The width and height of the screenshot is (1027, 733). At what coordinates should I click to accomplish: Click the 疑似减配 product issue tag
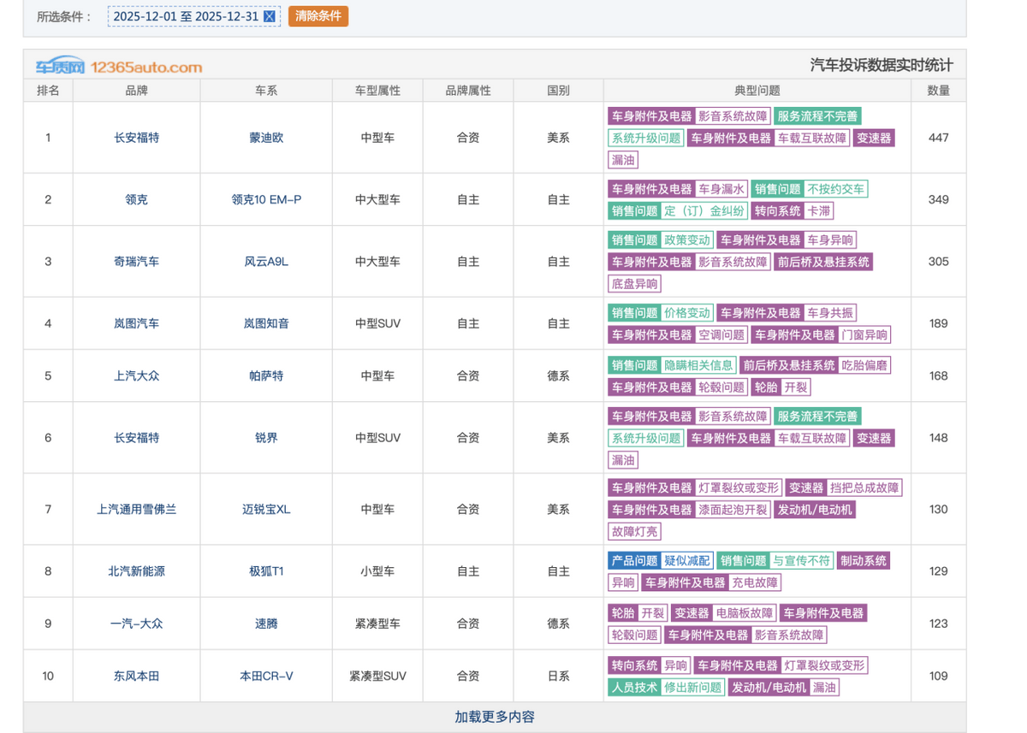tap(687, 561)
